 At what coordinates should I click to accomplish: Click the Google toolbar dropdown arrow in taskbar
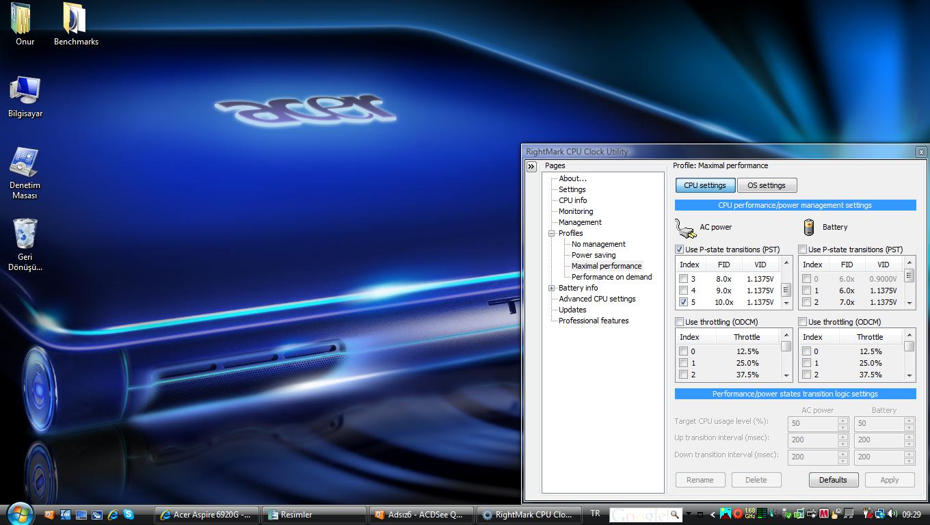(689, 513)
